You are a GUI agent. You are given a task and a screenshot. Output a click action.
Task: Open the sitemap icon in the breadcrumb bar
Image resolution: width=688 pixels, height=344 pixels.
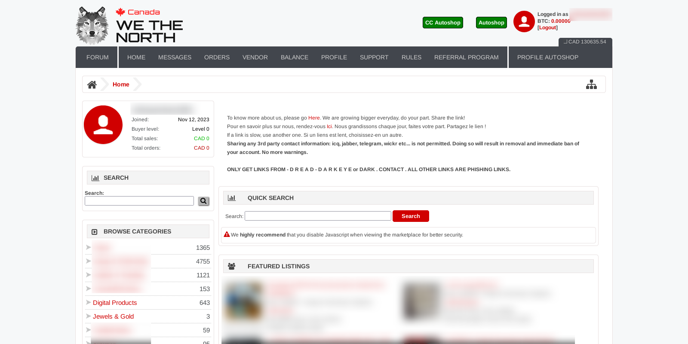pyautogui.click(x=591, y=85)
